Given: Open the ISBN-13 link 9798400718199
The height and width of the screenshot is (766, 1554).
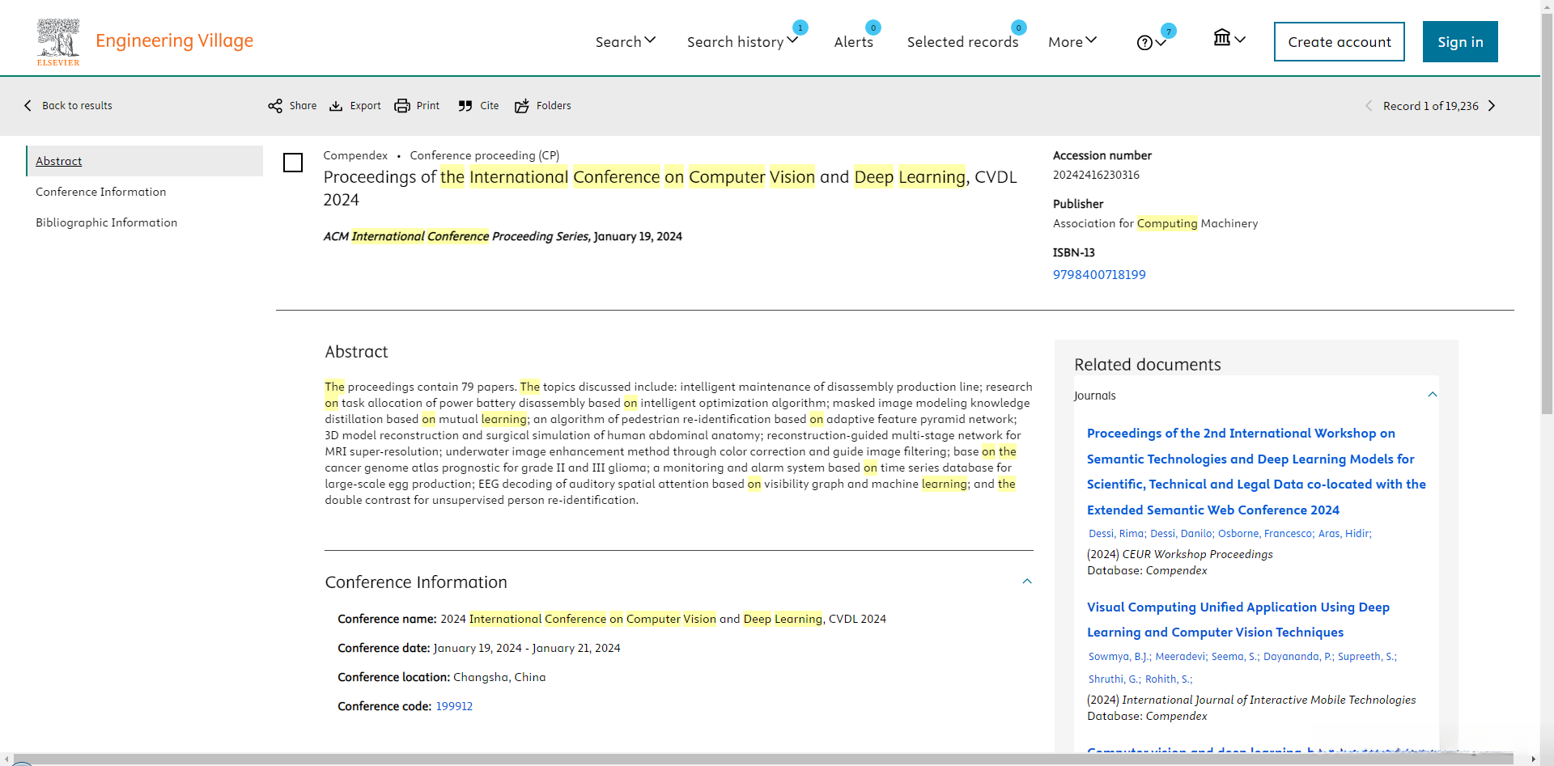Looking at the screenshot, I should 1099,275.
